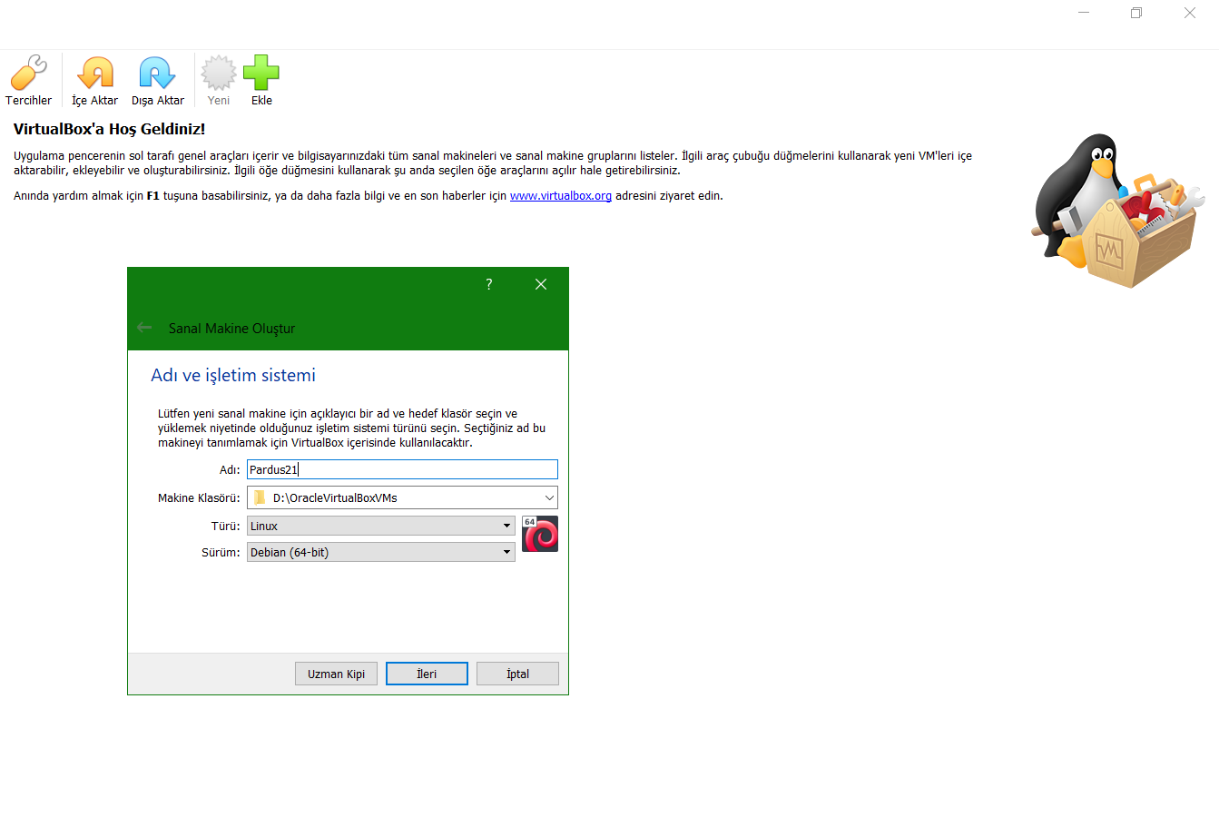Open the Türü type dropdown showing Linux
This screenshot has width=1219, height=817.
(381, 526)
